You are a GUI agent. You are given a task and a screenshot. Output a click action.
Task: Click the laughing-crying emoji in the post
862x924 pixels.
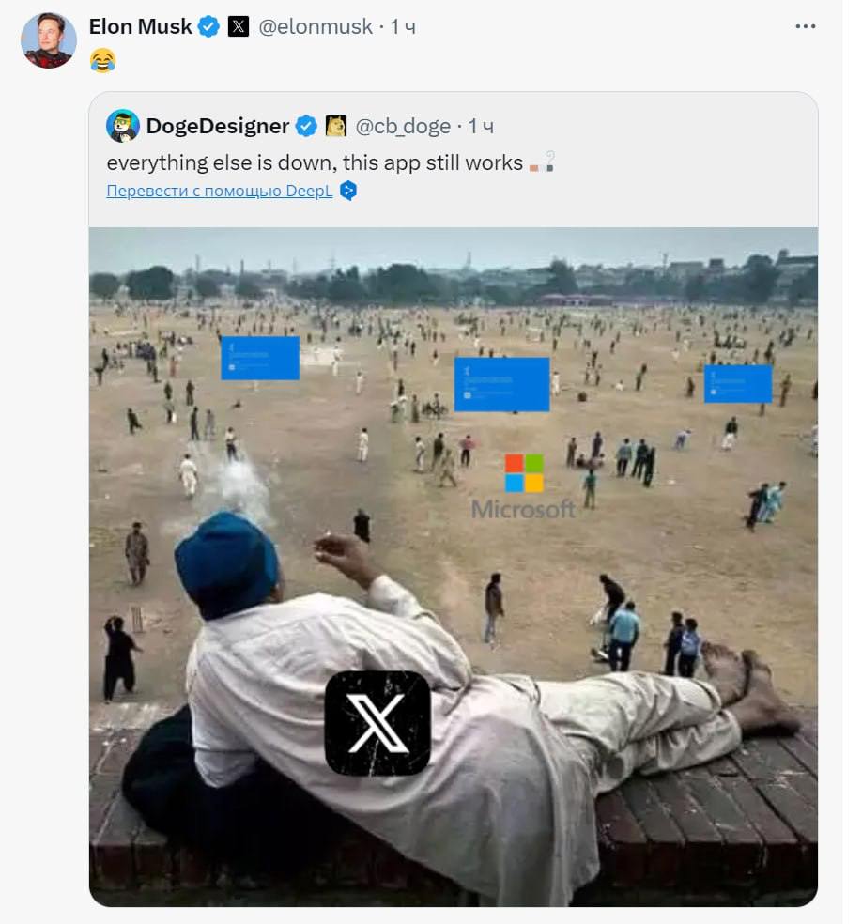tap(102, 61)
